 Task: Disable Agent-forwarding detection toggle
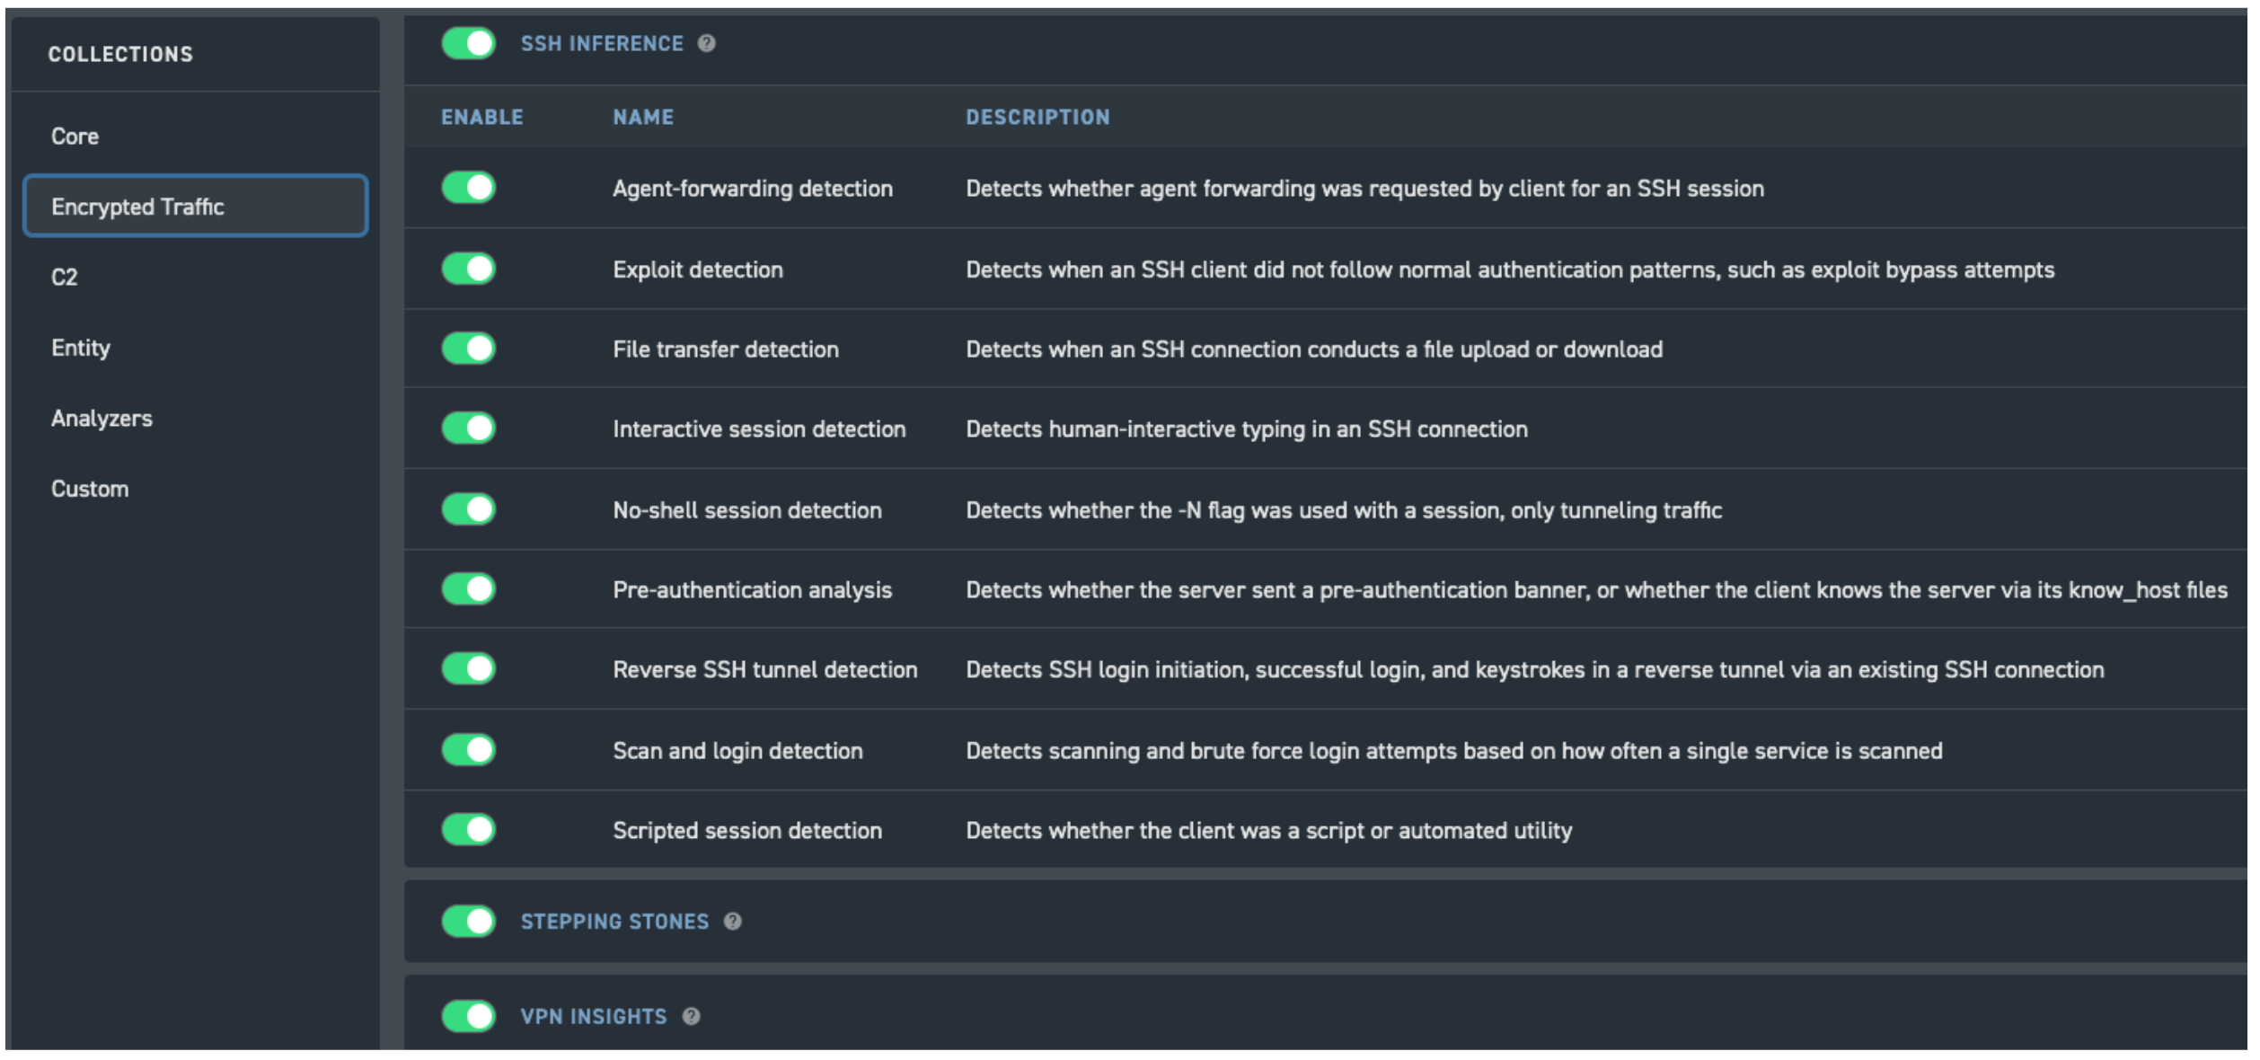(469, 188)
